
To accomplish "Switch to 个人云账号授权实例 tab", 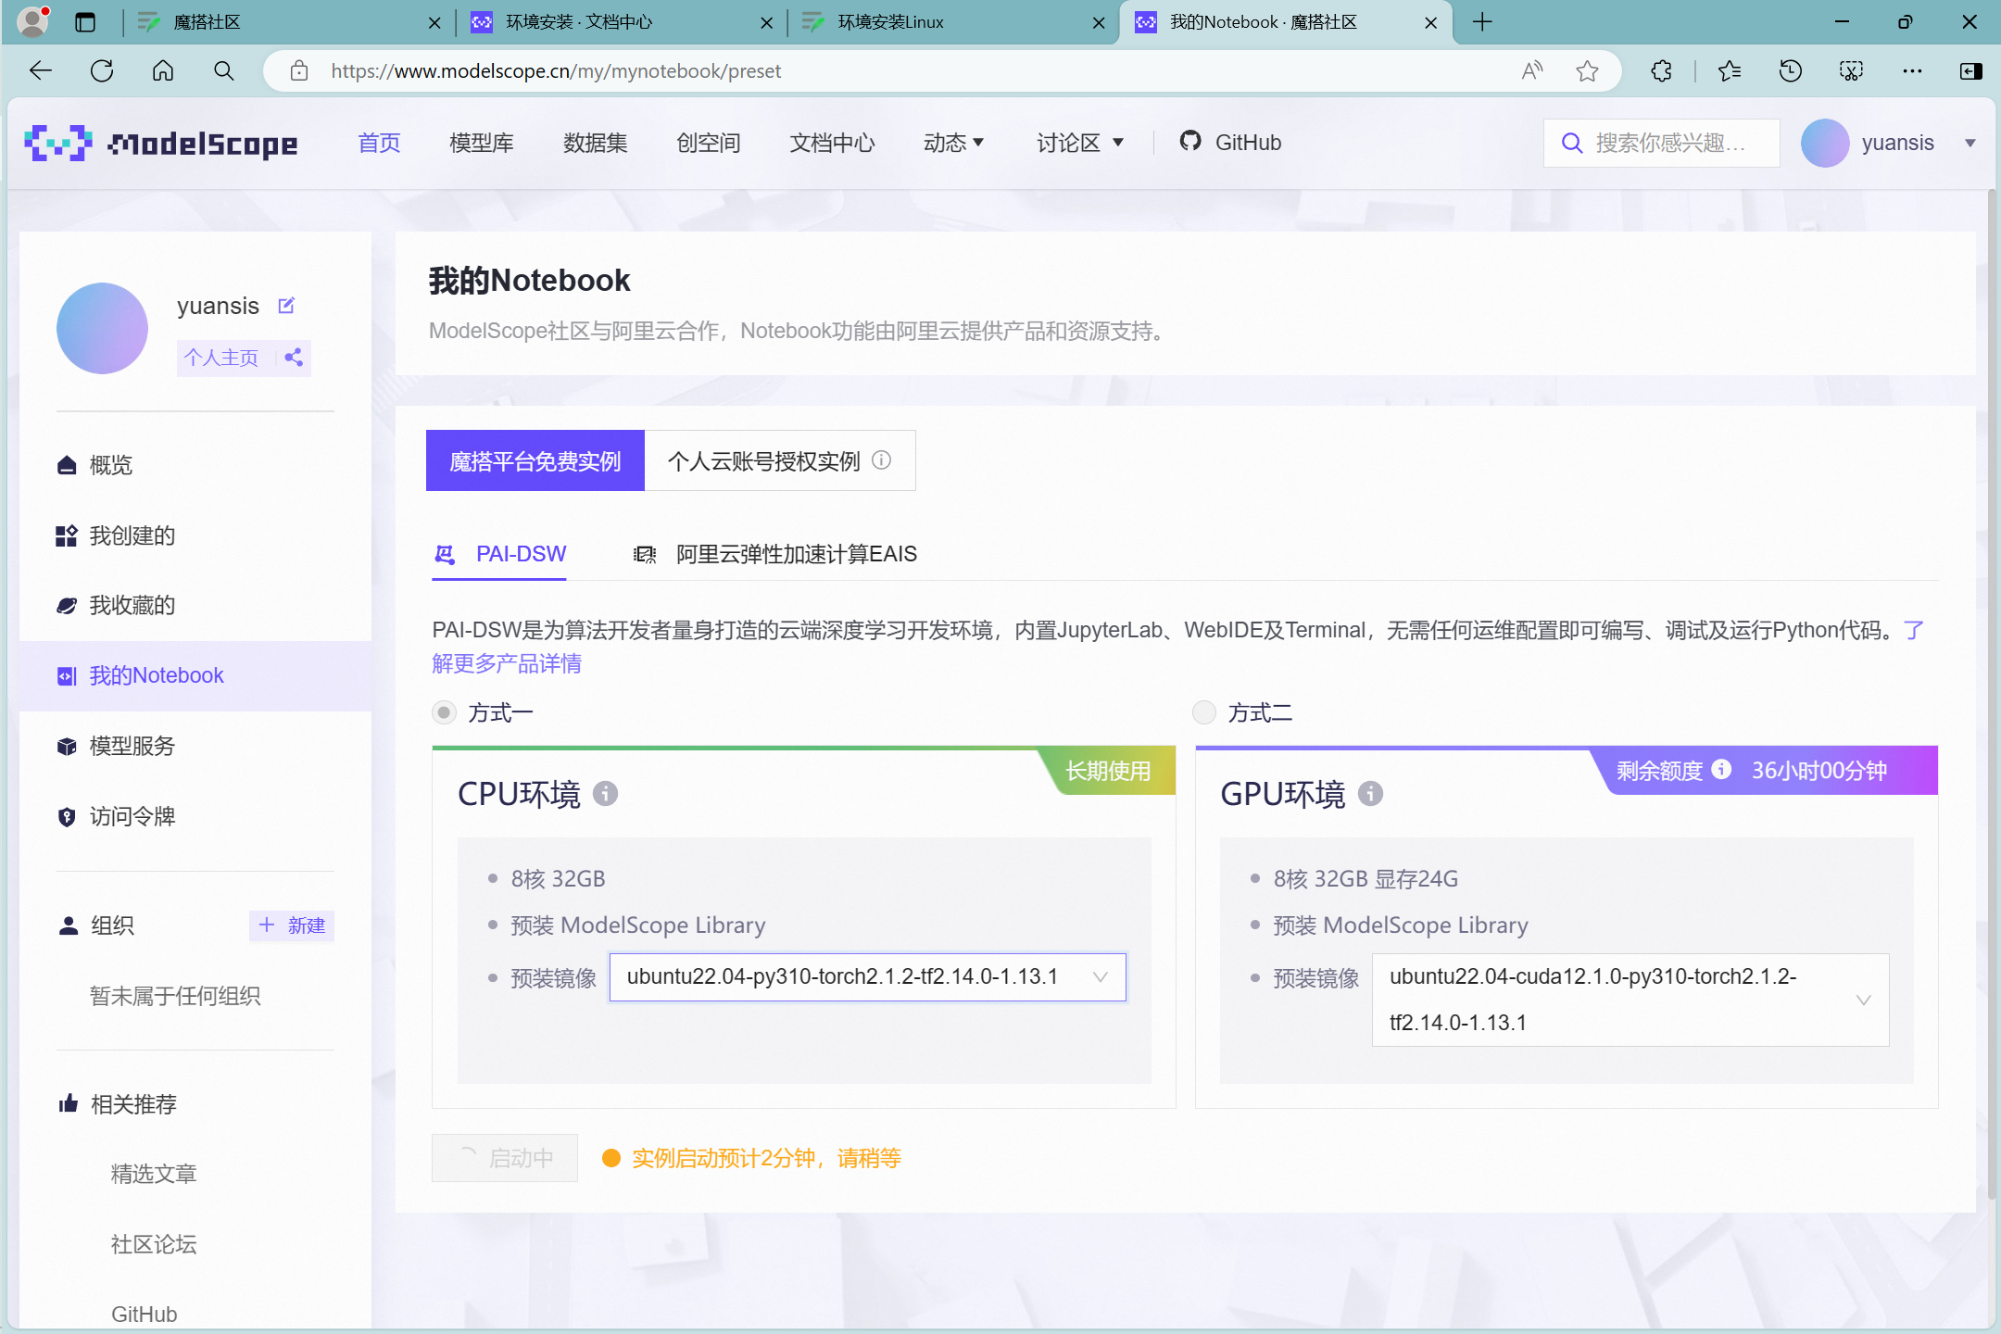I will (780, 460).
